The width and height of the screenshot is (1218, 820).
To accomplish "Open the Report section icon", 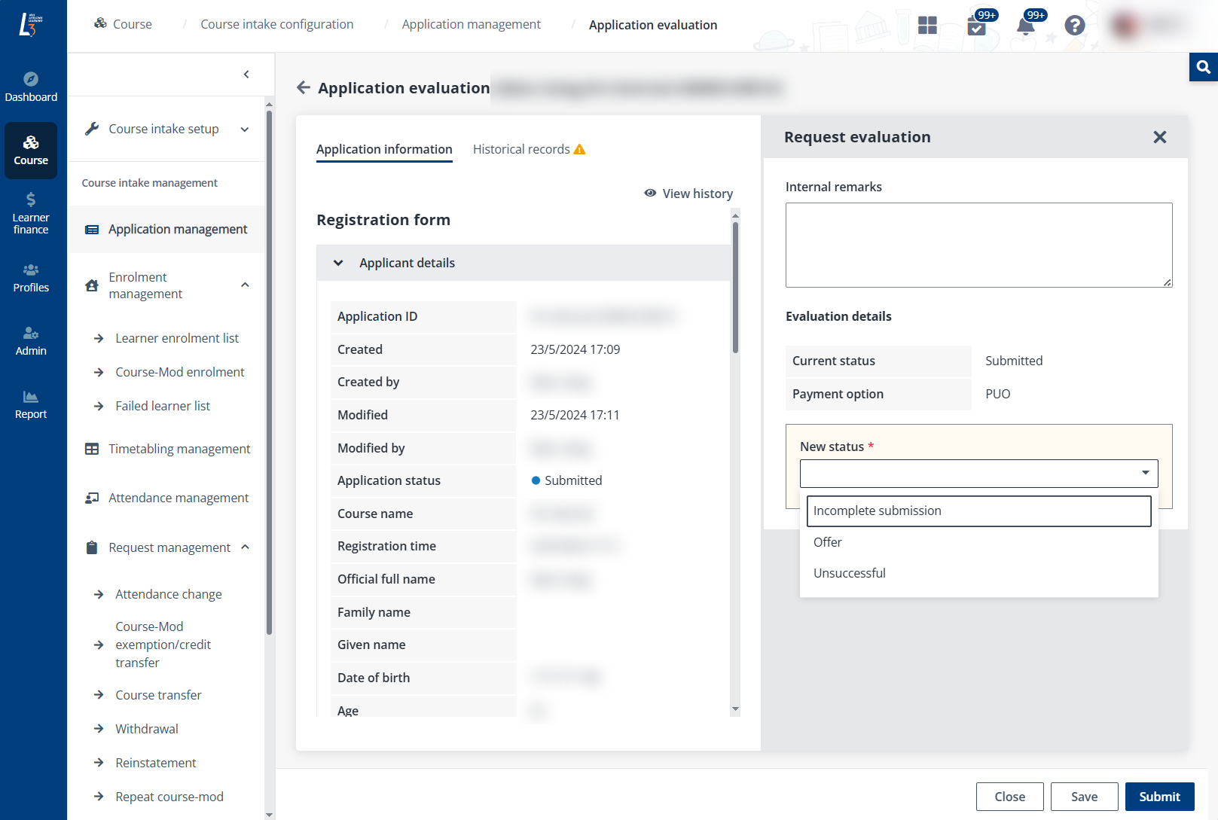I will [x=31, y=404].
